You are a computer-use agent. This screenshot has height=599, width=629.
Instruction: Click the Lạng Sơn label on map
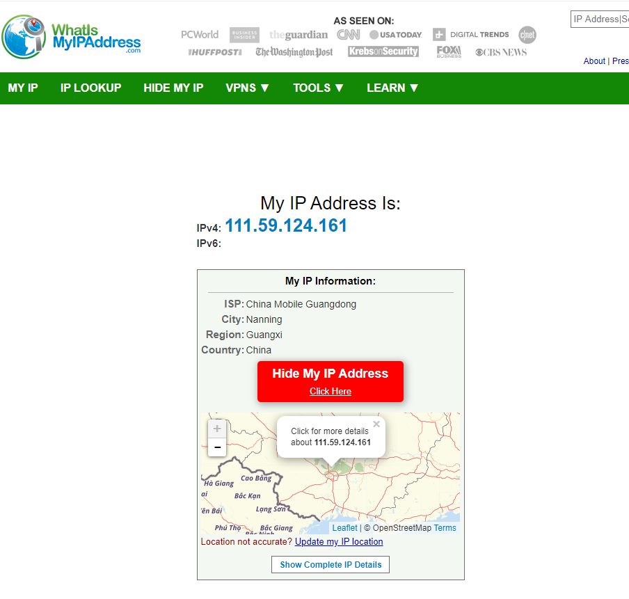[271, 509]
